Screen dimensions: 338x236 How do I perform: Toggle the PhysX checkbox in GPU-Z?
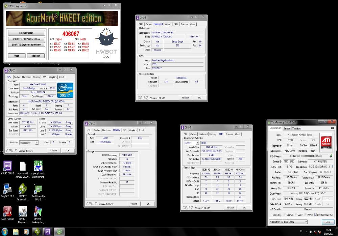click(306, 215)
